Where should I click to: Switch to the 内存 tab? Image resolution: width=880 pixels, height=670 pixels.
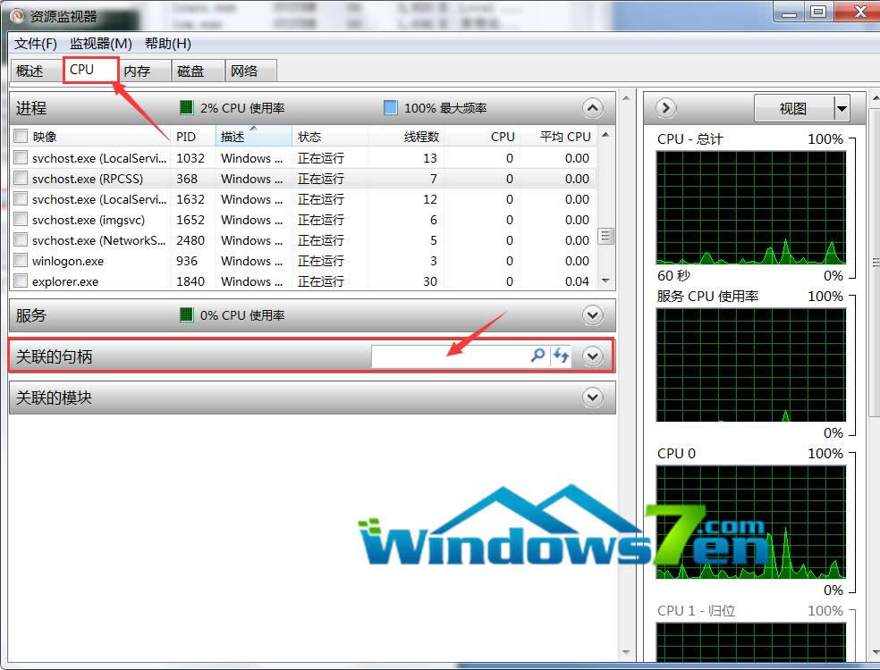(137, 71)
